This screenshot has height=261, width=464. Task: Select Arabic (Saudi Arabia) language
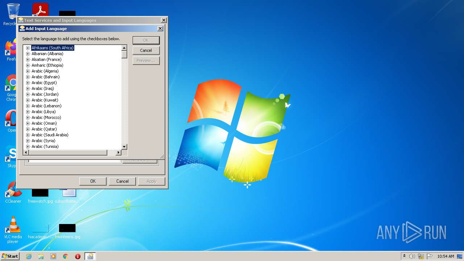50,135
